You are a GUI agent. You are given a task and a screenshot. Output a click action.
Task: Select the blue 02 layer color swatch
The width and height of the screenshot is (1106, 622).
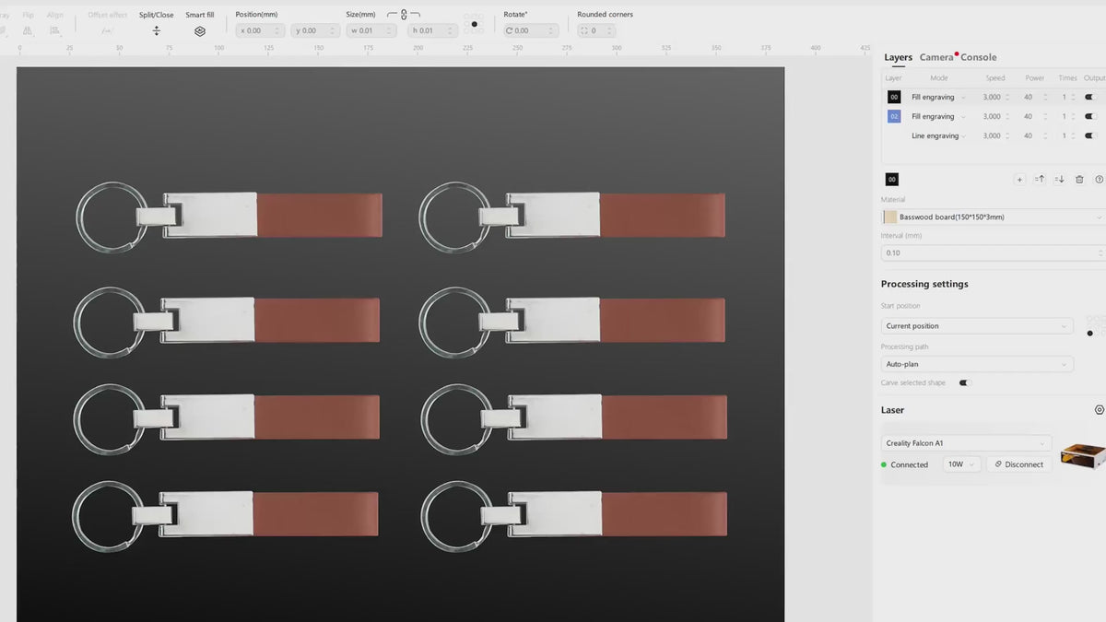[x=893, y=116]
